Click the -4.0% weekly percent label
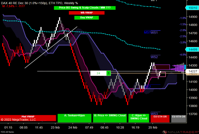The width and height of the screenshot is (199, 134). 183,55
